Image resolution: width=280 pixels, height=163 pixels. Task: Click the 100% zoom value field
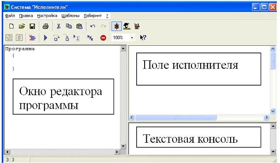[x=120, y=37]
